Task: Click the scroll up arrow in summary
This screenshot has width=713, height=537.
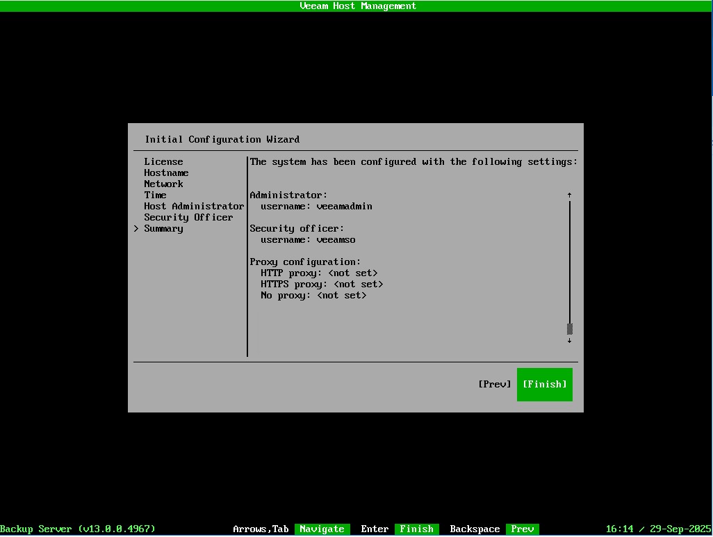Action: click(x=569, y=195)
